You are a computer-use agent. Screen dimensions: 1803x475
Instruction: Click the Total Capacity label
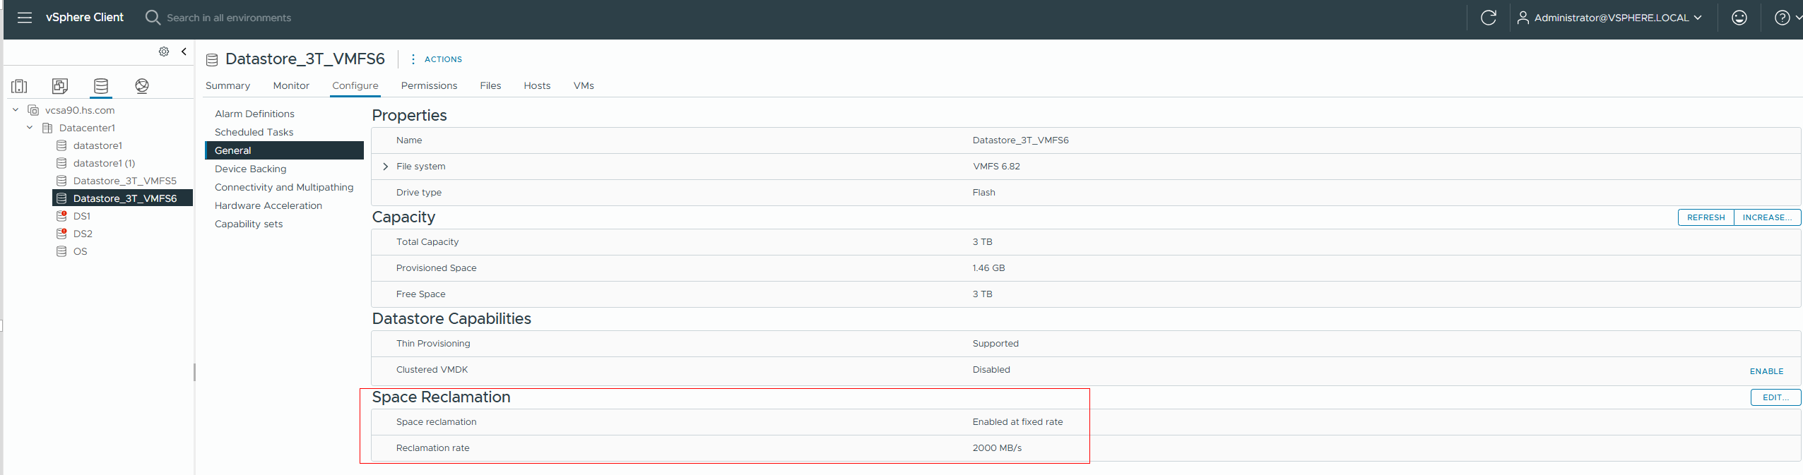pos(427,242)
